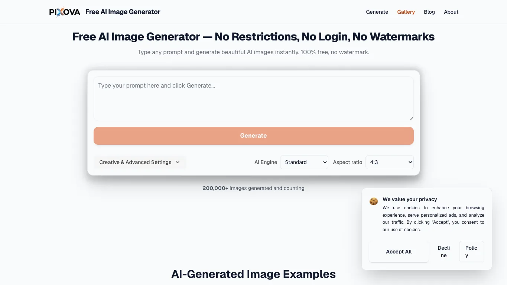Expand Creative & Advanced Settings
The width and height of the screenshot is (507, 285).
coord(140,162)
